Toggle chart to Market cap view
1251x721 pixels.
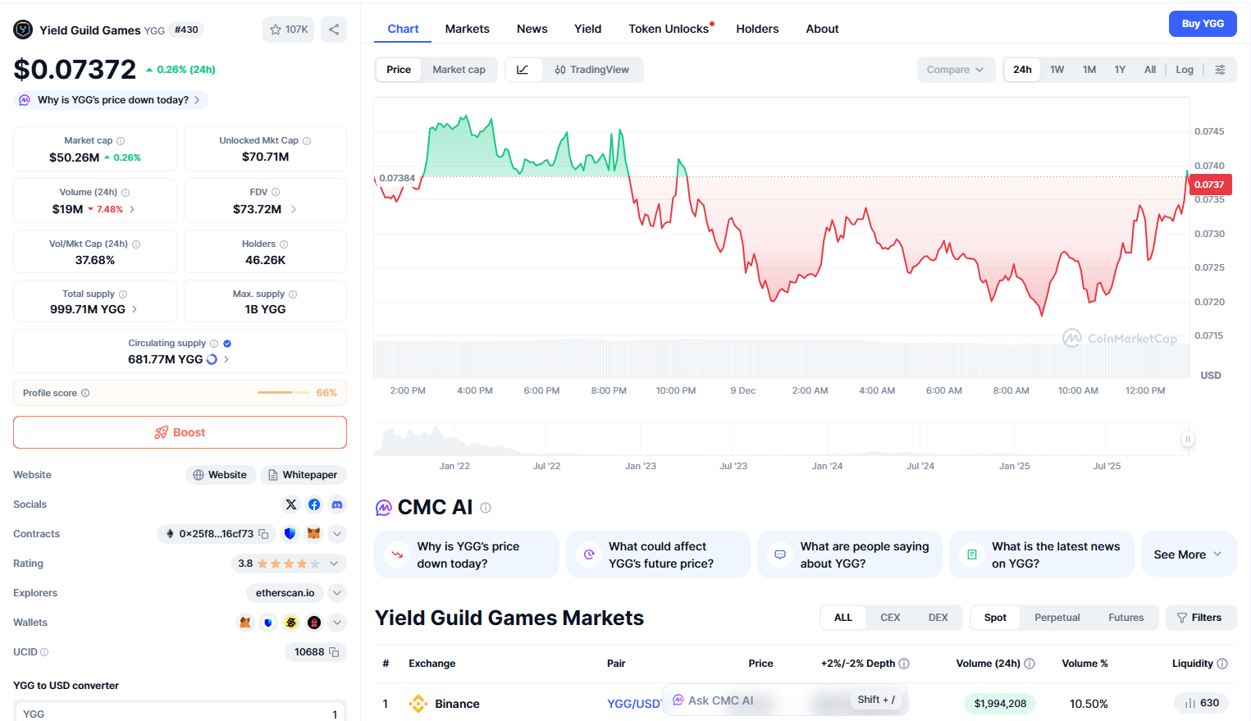point(459,70)
